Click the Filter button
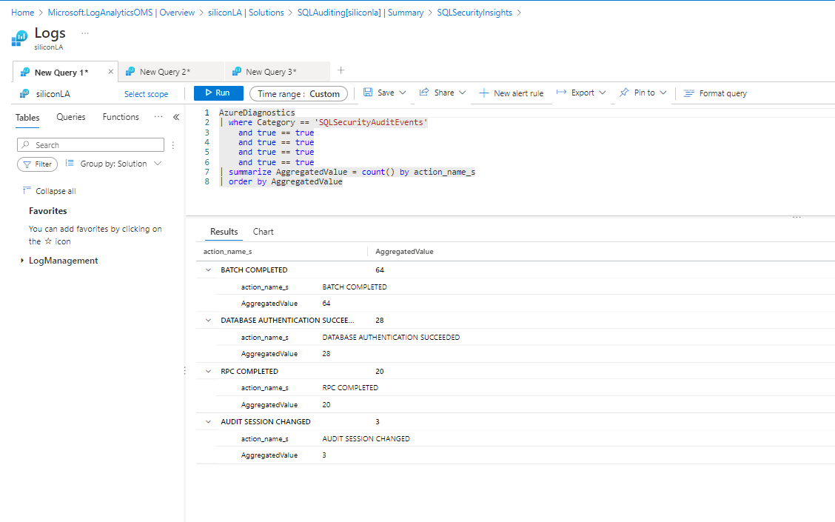Viewport: 835px width, 522px height. pos(37,164)
